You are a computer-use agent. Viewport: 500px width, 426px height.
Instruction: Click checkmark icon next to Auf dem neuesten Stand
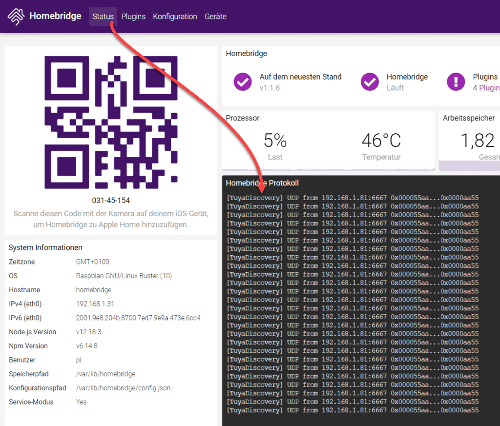243,82
